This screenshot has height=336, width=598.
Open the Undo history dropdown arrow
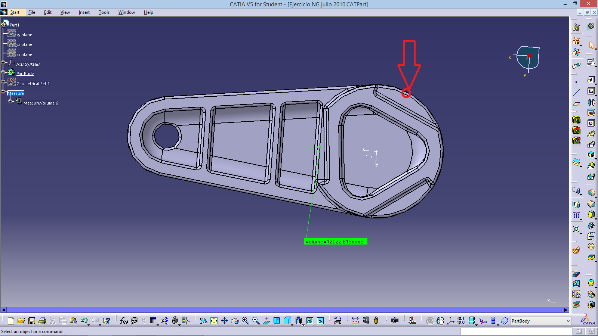(x=89, y=325)
